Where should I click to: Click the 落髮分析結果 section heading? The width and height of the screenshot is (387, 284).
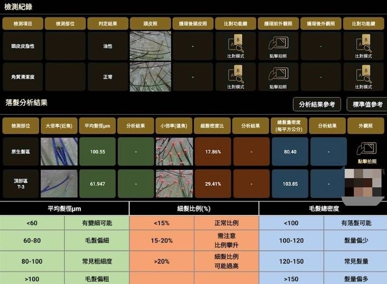click(26, 103)
